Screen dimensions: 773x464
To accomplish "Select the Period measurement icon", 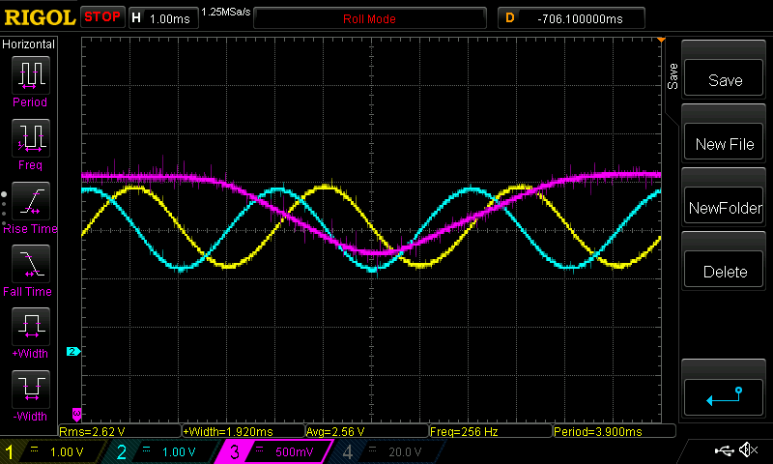I will [31, 75].
